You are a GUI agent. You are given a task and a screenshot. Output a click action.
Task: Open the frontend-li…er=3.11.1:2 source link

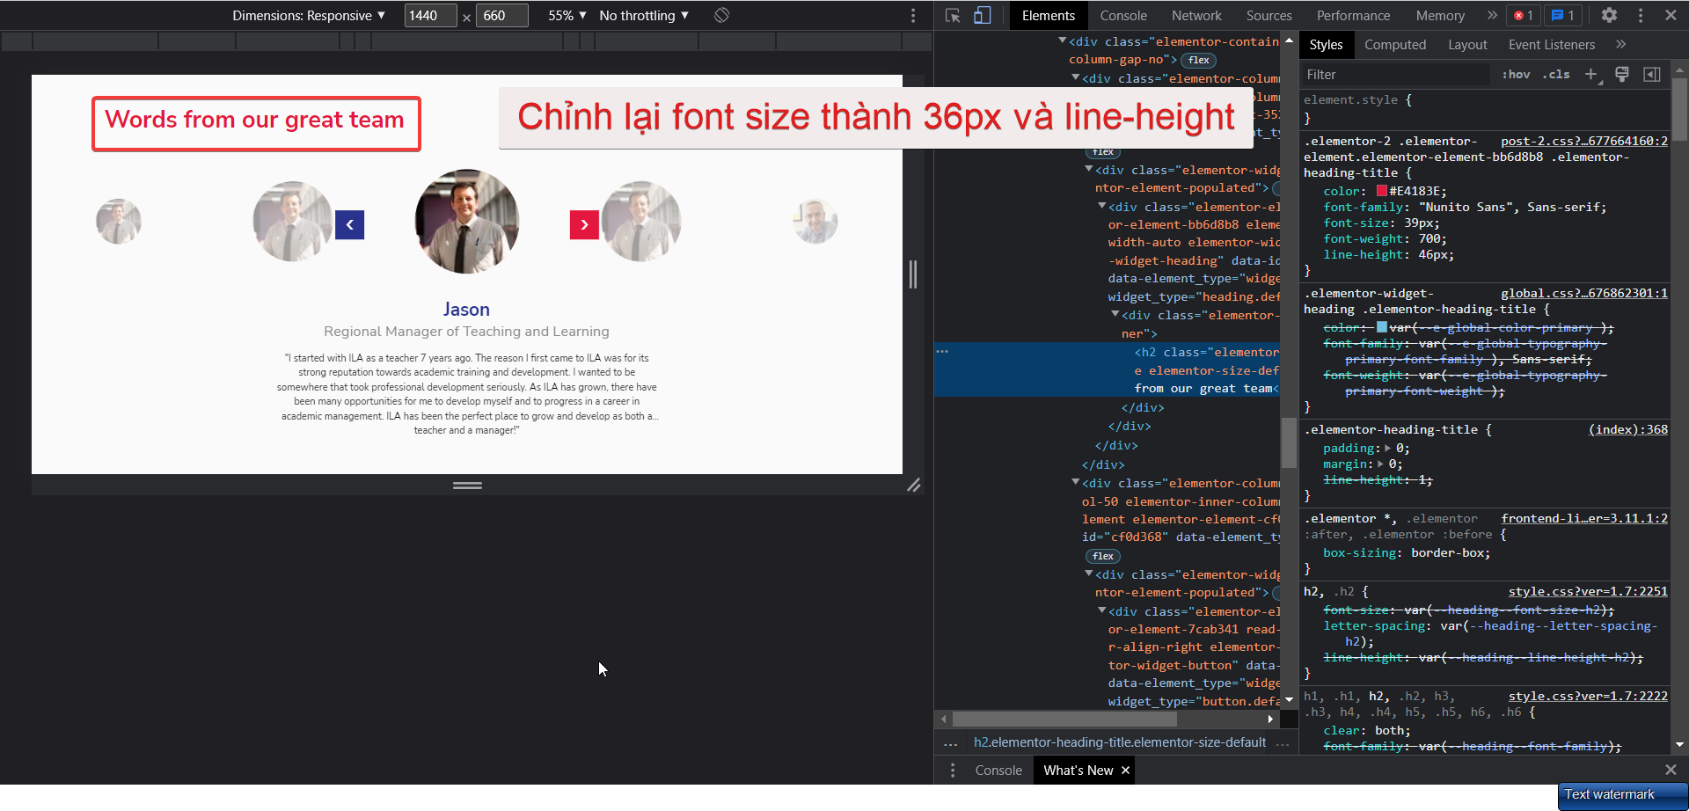(1584, 518)
